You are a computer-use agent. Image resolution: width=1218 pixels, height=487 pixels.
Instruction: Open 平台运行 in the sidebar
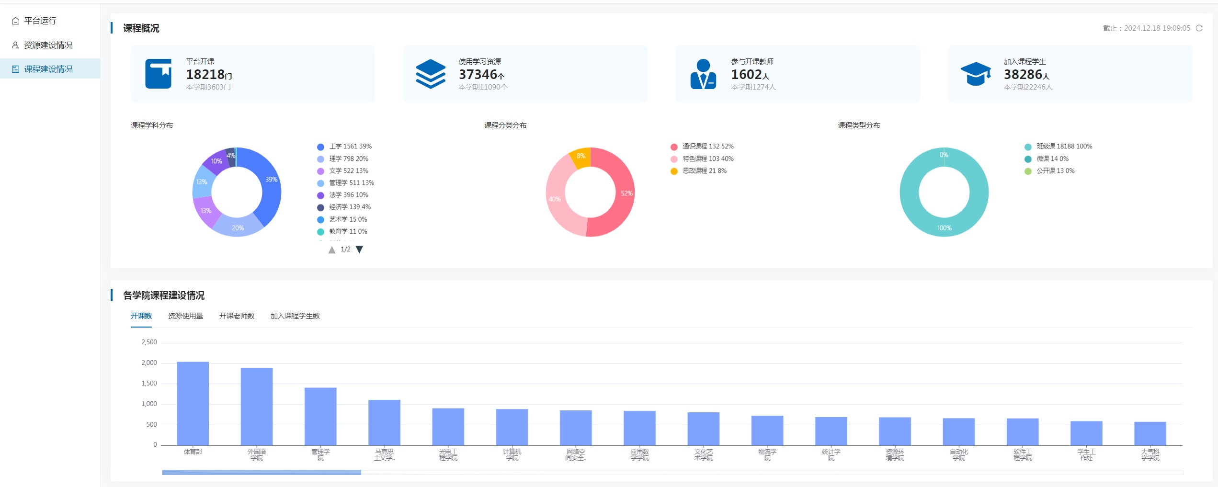tap(40, 21)
